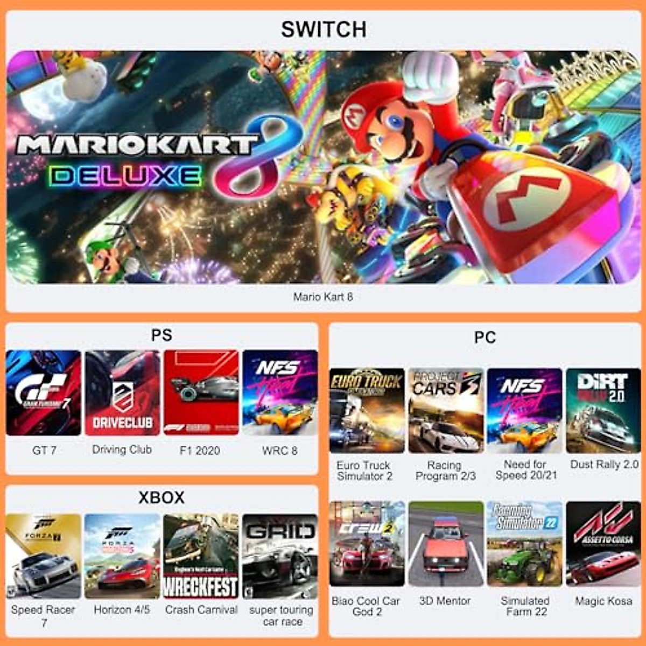Open the Dirt Rally 2.0 cover
Viewport: 646px width, 646px height.
[x=603, y=410]
